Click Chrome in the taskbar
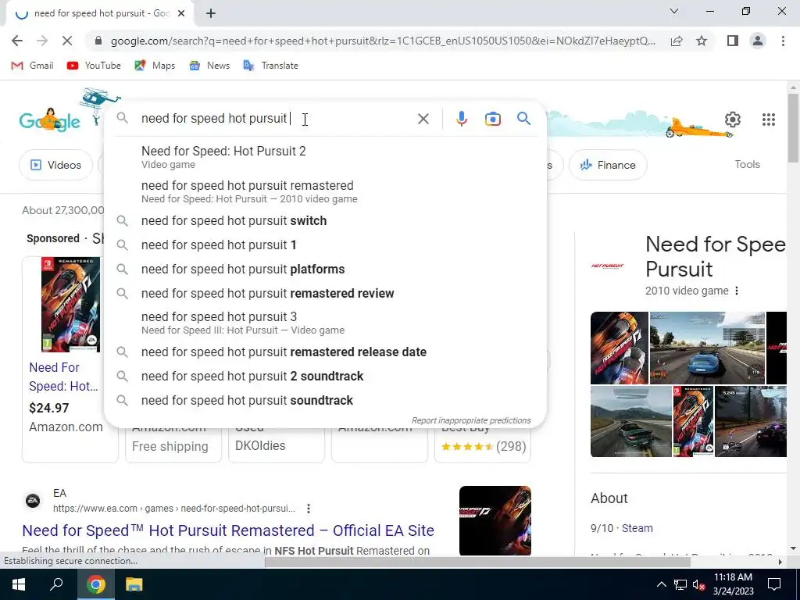 pyautogui.click(x=95, y=584)
